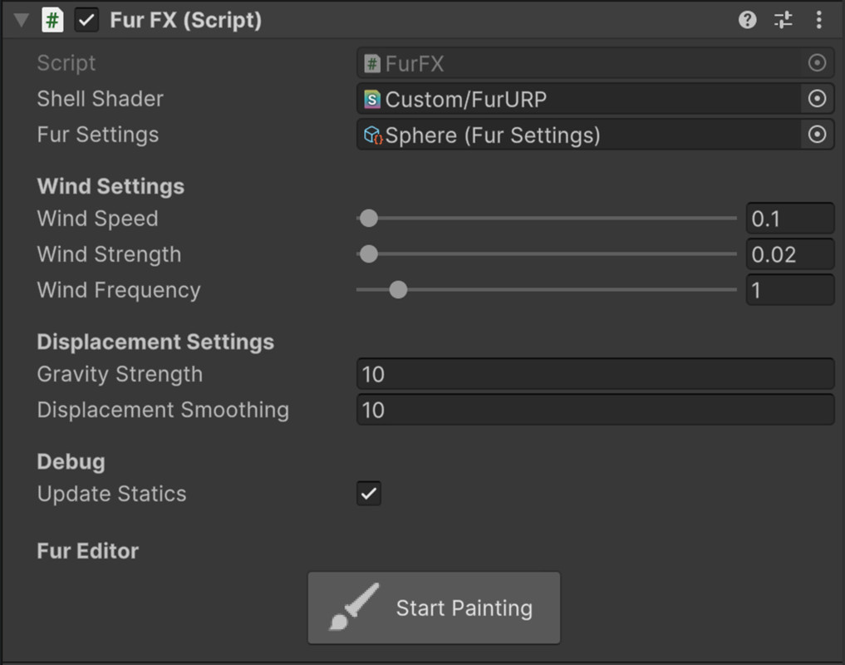845x665 pixels.
Task: Open the component options via the three-dot icon
Action: 819,19
